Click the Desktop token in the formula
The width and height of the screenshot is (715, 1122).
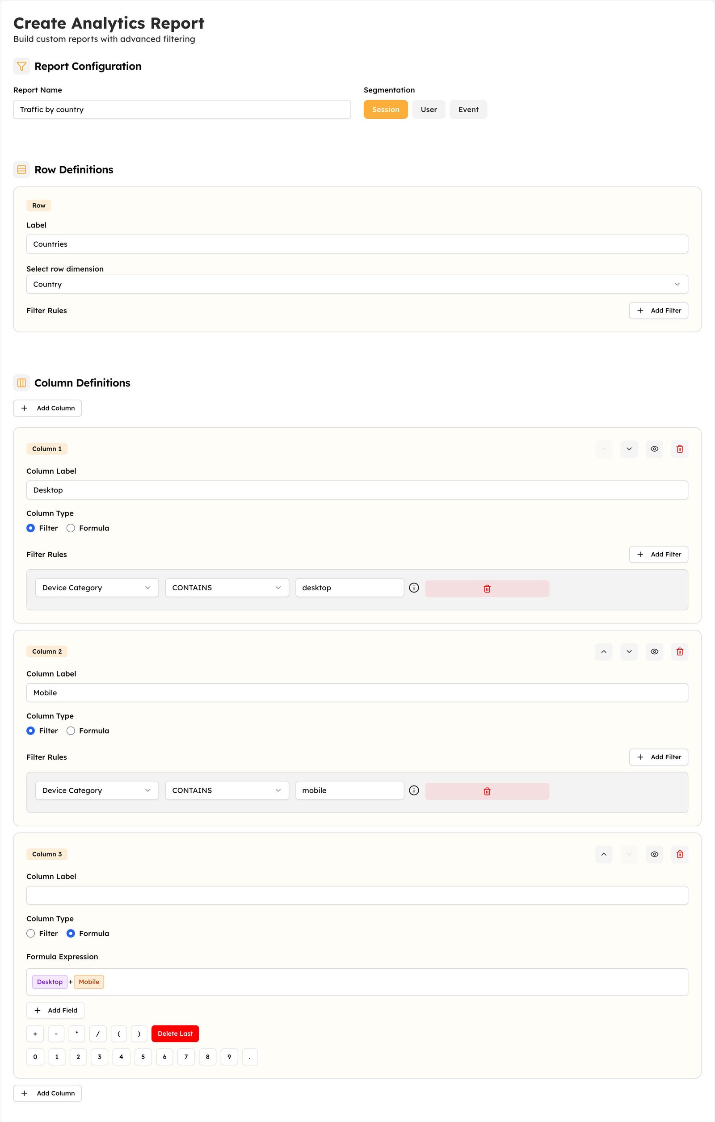point(50,982)
